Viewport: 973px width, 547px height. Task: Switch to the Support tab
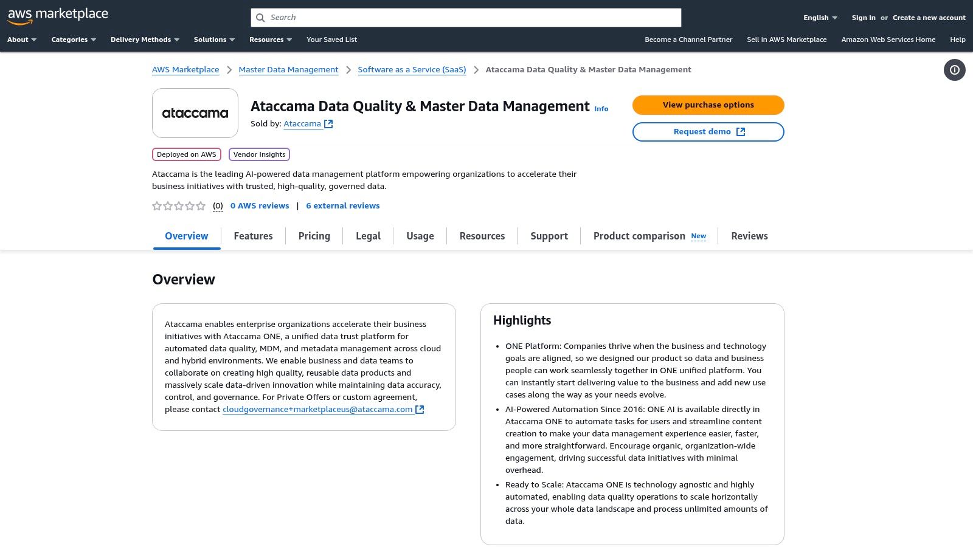click(x=549, y=236)
